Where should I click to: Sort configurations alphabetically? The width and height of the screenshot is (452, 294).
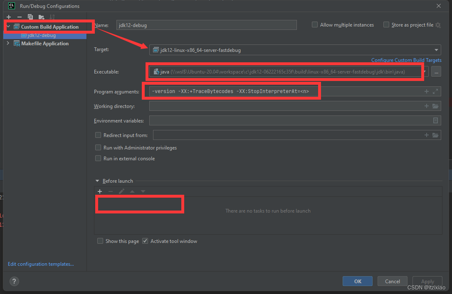coord(52,17)
